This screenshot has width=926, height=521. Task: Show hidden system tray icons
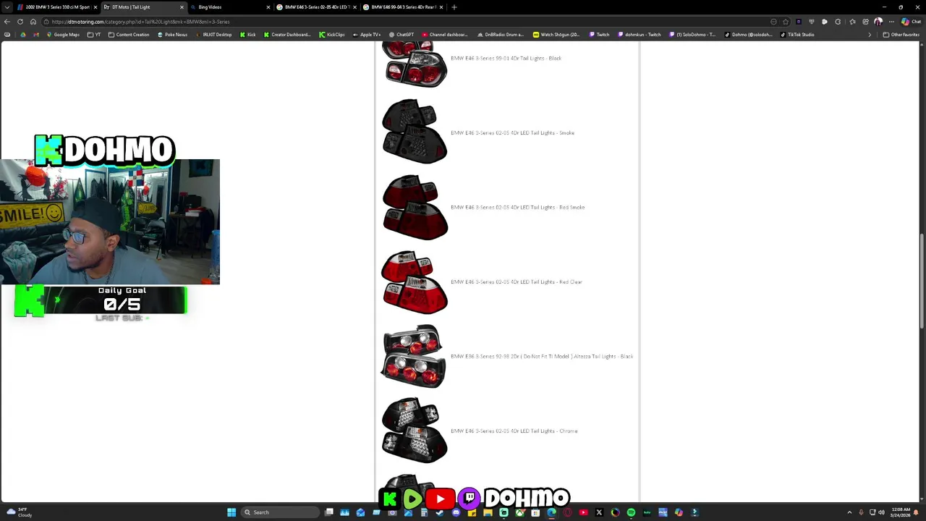coord(849,512)
